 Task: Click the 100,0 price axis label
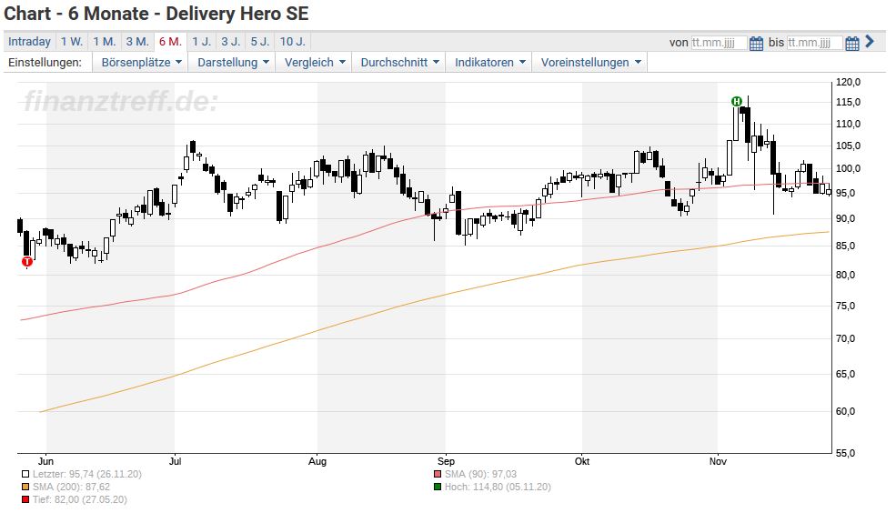point(848,168)
